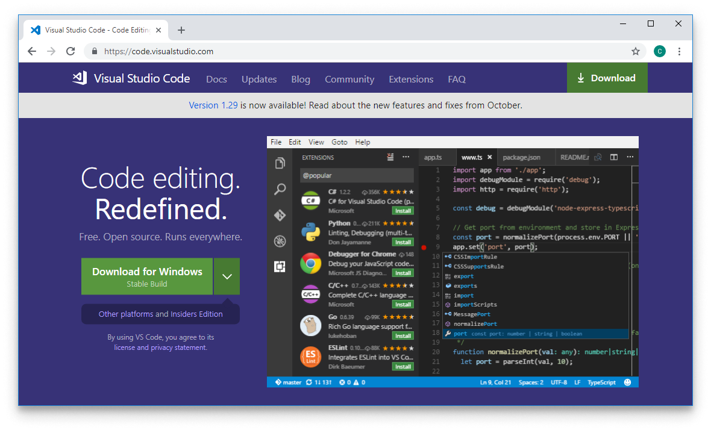This screenshot has height=430, width=711.
Task: Open the editor more actions ellipsis menu
Action: pos(630,157)
